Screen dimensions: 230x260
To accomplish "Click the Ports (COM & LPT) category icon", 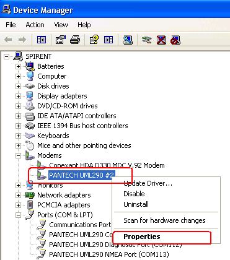I will point(30,215).
